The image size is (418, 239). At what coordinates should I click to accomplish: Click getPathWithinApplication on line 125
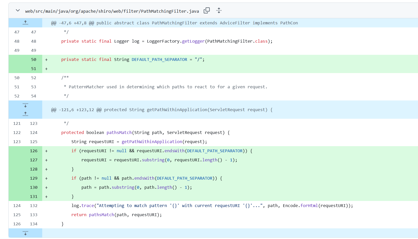click(152, 142)
